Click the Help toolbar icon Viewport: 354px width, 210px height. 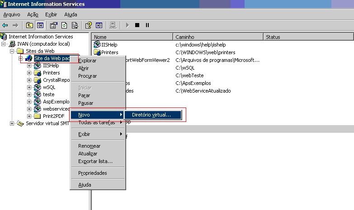click(x=89, y=25)
